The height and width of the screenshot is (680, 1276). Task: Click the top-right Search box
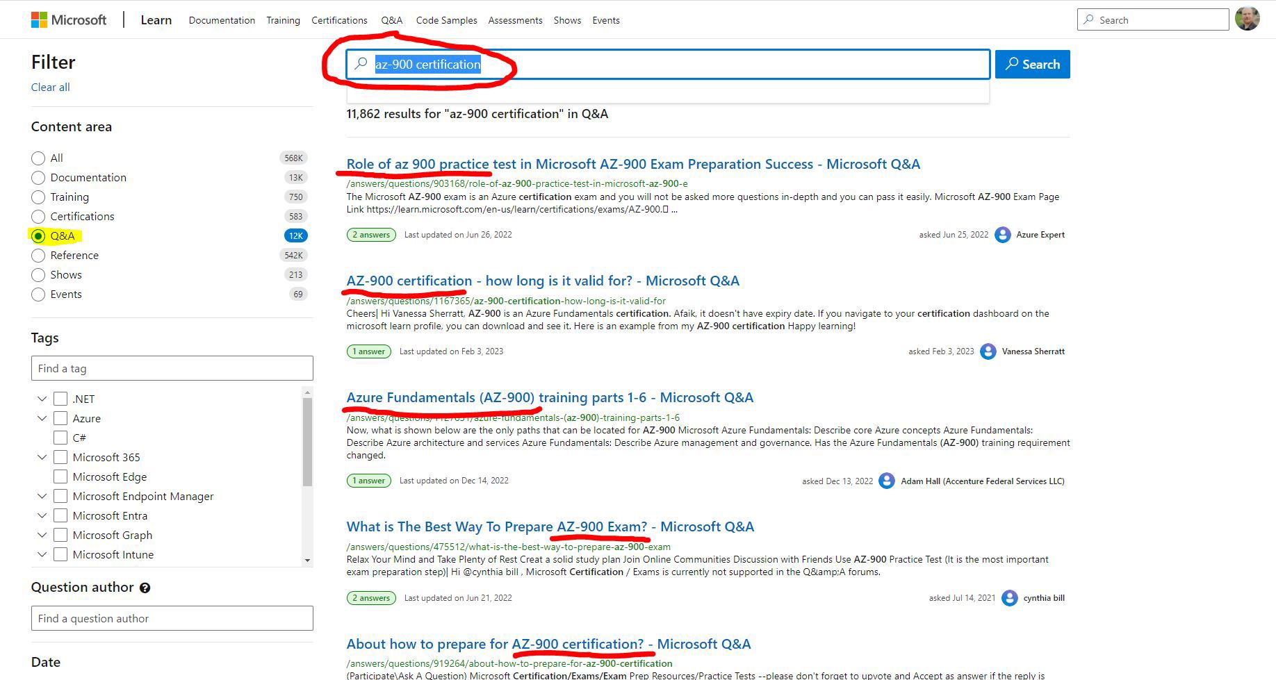point(1153,19)
